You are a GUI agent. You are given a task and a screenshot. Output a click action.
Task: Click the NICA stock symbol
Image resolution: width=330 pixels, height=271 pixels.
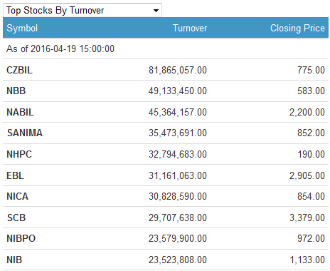[x=18, y=196]
